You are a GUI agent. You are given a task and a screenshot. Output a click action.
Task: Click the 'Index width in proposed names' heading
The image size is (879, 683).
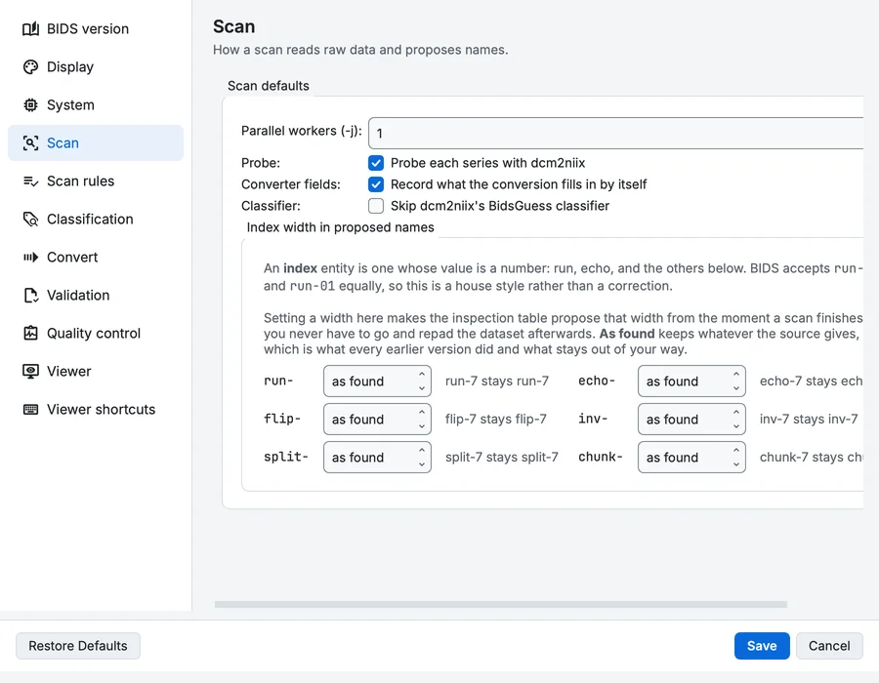click(x=340, y=227)
